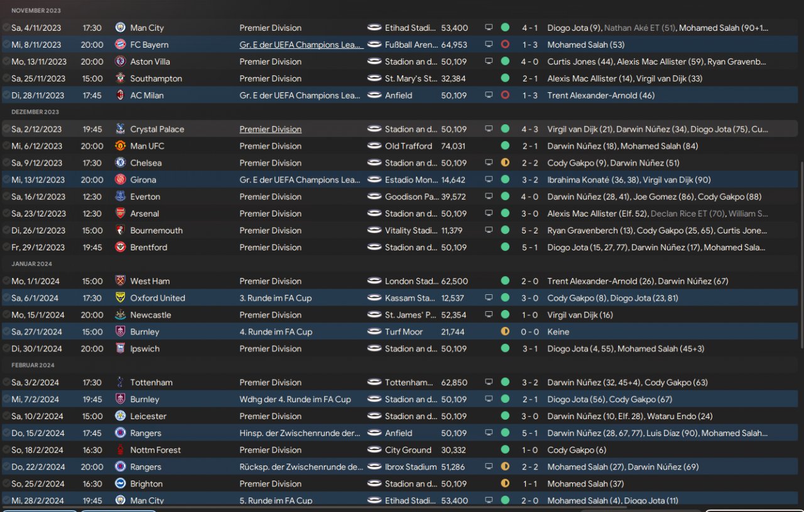Screen dimensions: 804x512
Task: Select the kick-off time for Southampton
Action: tap(92, 78)
